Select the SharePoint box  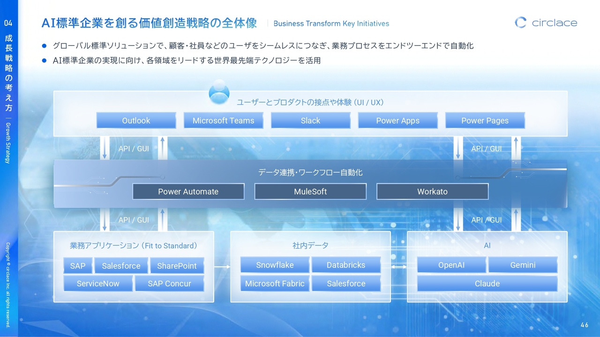tap(177, 266)
